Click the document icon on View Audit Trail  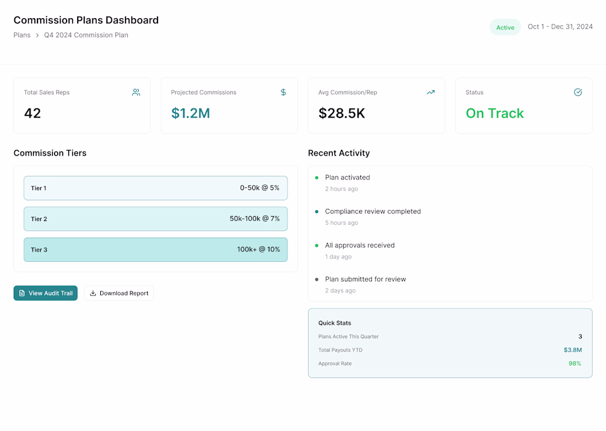coord(22,293)
